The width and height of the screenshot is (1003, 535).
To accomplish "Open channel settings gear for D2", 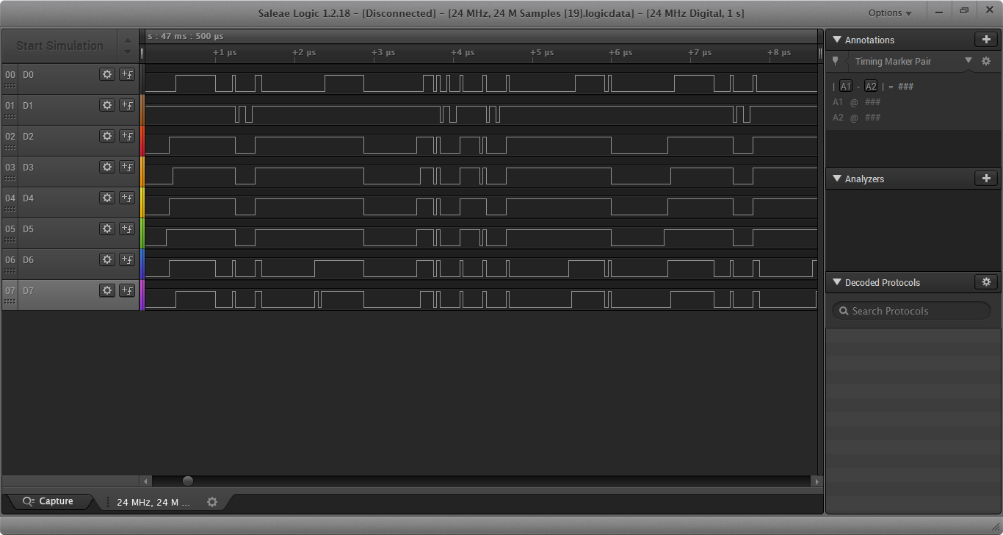I will 107,136.
